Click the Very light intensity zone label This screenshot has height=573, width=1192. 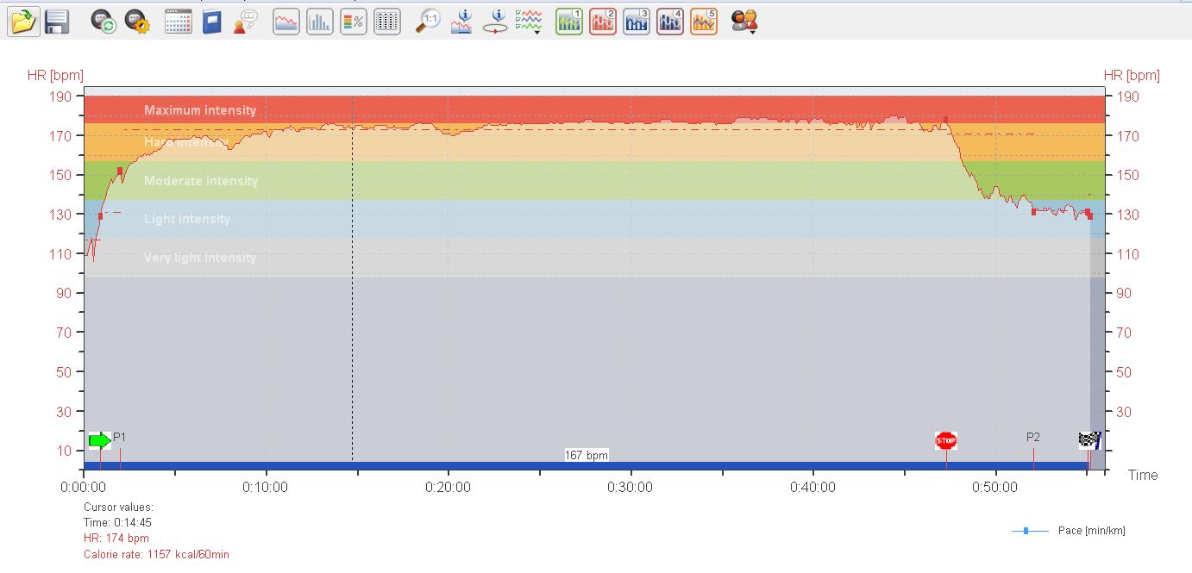pos(200,258)
